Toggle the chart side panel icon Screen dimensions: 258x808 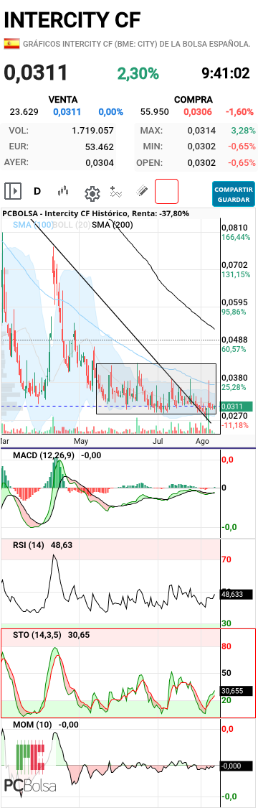[x=14, y=192]
